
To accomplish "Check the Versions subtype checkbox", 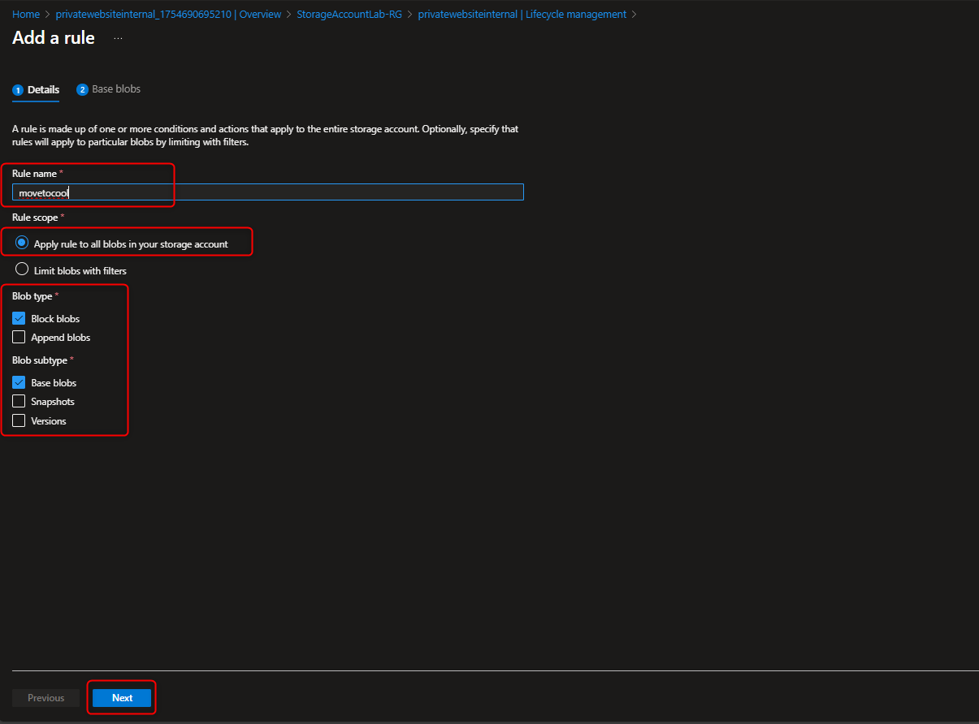I will click(19, 420).
